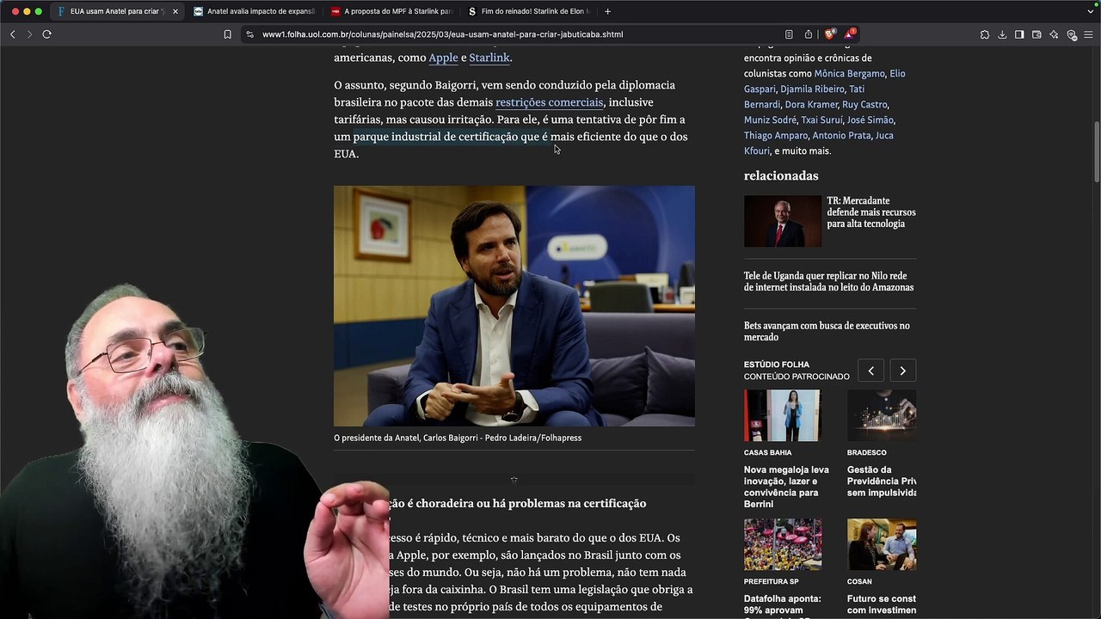Image resolution: width=1101 pixels, height=619 pixels.
Task: Open Ruy Castro columnist link
Action: click(864, 105)
